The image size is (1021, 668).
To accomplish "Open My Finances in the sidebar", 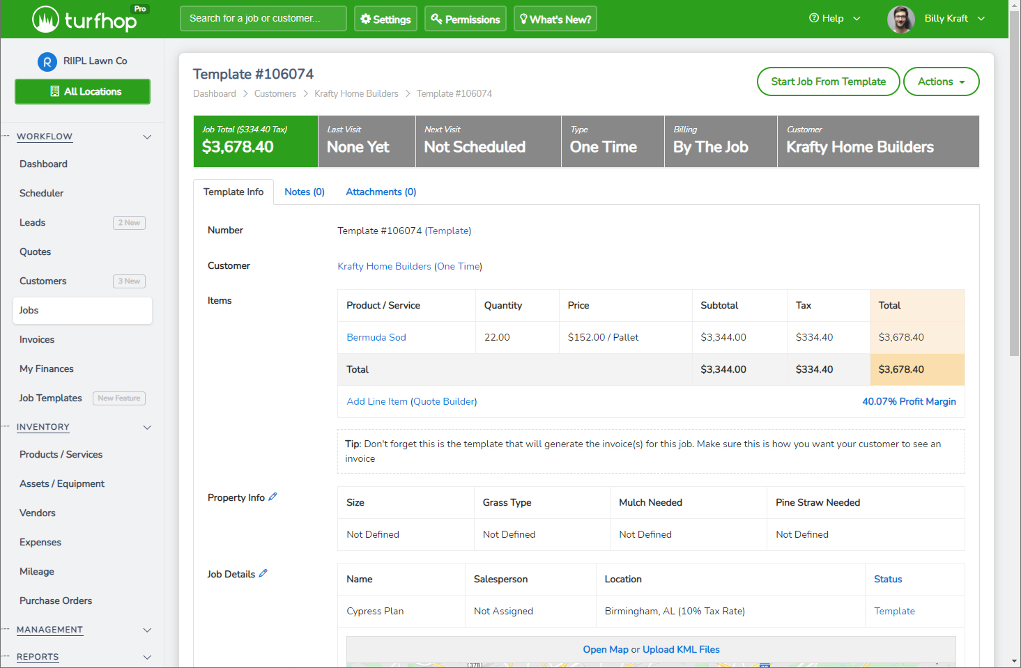I will (x=47, y=368).
